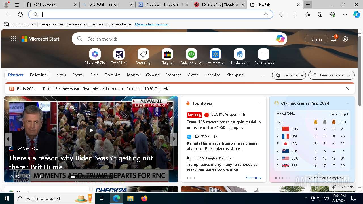Viewport: 363px width, 204px height.
Task: Open Windows Start menu
Action: click(x=7, y=198)
